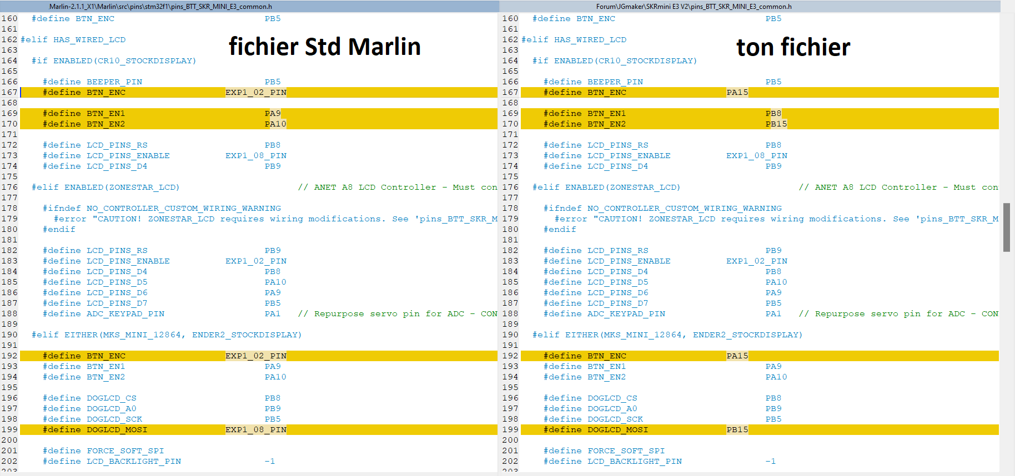The image size is (1015, 476).
Task: Click '#elif EITHER(MKS_MINI_12864' line in Marlin pane
Action: coord(167,335)
